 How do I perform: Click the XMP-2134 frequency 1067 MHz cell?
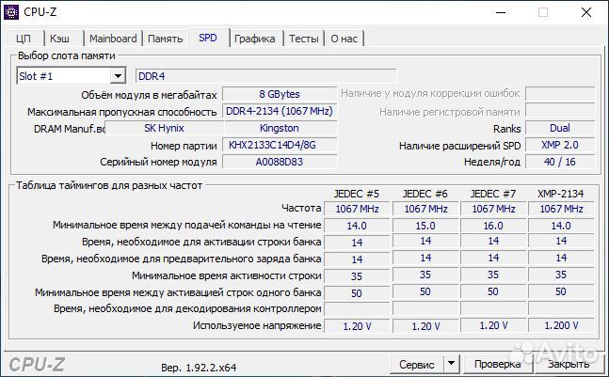click(561, 209)
